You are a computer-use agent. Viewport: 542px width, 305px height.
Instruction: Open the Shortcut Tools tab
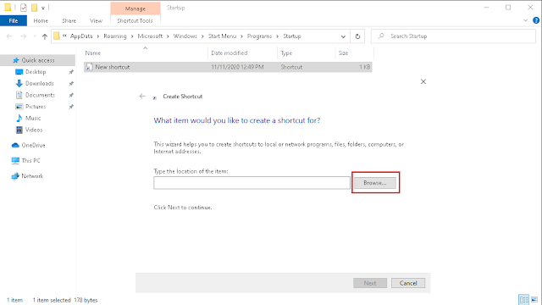pos(135,20)
